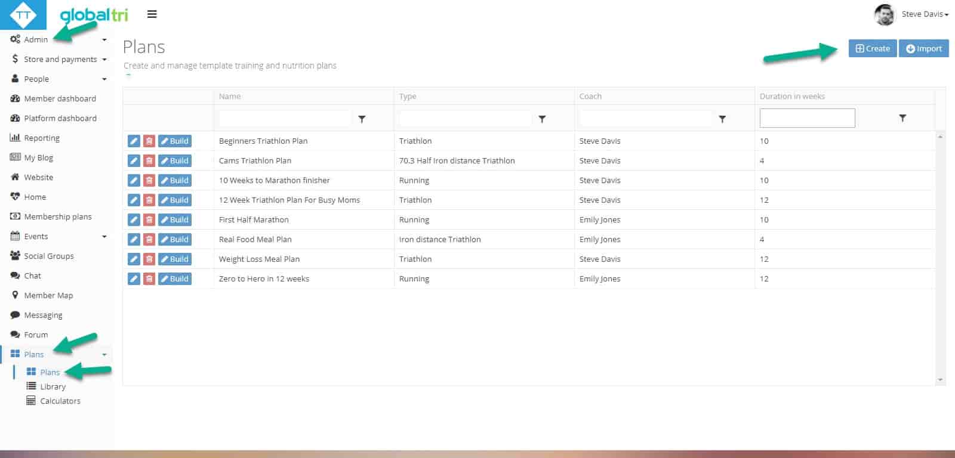The image size is (955, 458).
Task: Click the TT diamond logo
Action: pos(23,15)
